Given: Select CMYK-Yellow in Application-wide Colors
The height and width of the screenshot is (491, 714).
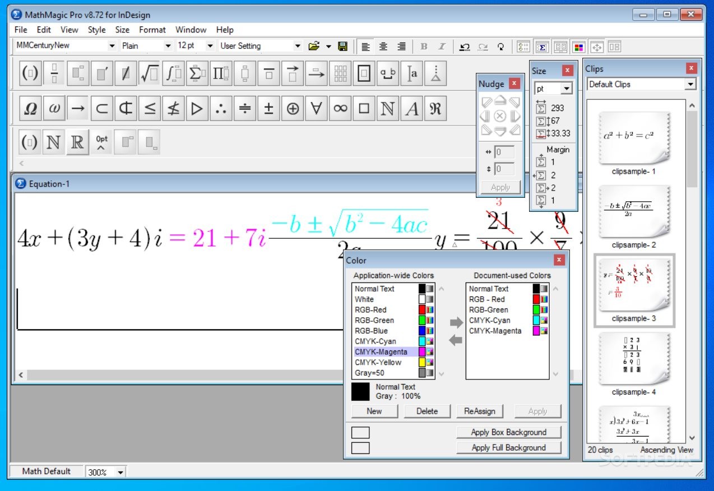Looking at the screenshot, I should point(394,362).
